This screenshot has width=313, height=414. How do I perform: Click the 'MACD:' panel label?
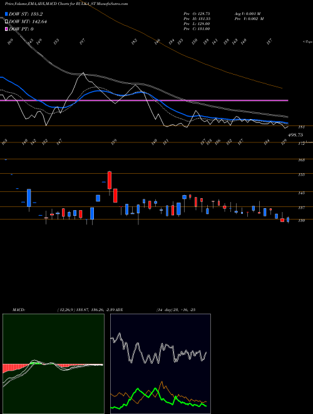[19, 310]
